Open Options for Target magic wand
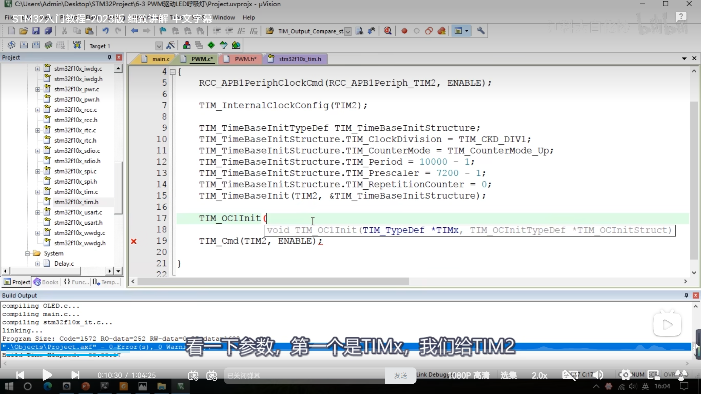 (170, 45)
